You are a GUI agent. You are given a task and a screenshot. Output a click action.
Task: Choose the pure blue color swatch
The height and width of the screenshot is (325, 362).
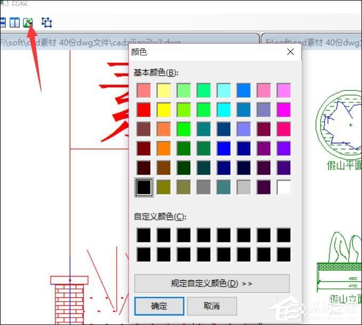[x=224, y=148]
